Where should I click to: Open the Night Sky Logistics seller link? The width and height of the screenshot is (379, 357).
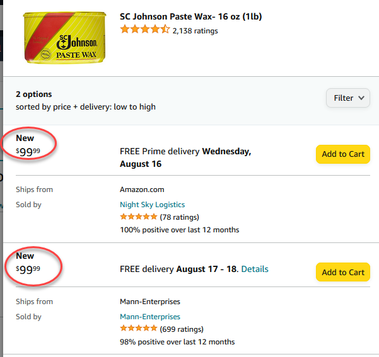point(152,205)
